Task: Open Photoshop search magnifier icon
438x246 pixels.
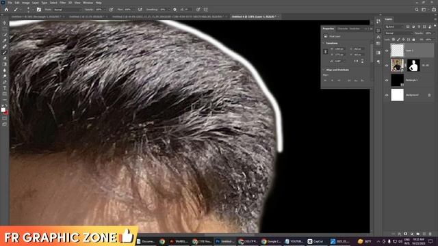Action: click(x=417, y=10)
